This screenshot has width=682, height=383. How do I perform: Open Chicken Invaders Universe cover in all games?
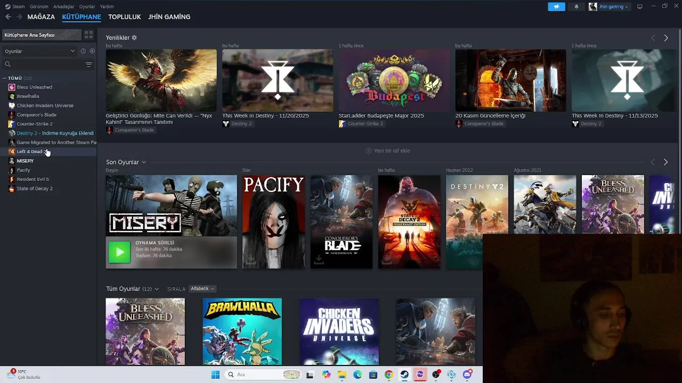pos(339,331)
